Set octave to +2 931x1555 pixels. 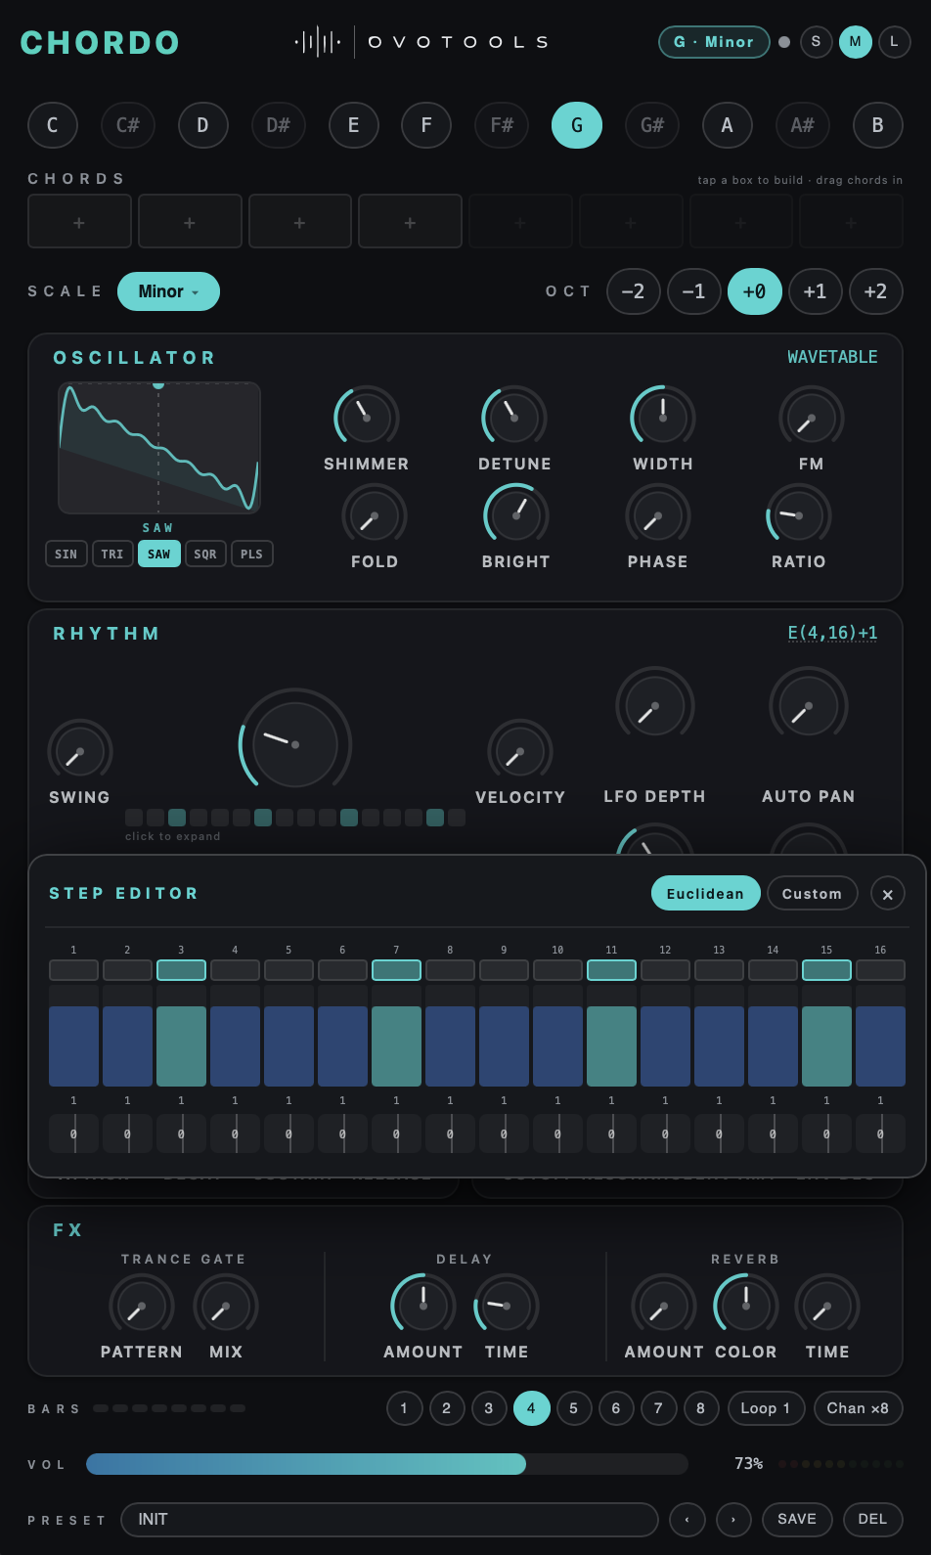click(876, 291)
